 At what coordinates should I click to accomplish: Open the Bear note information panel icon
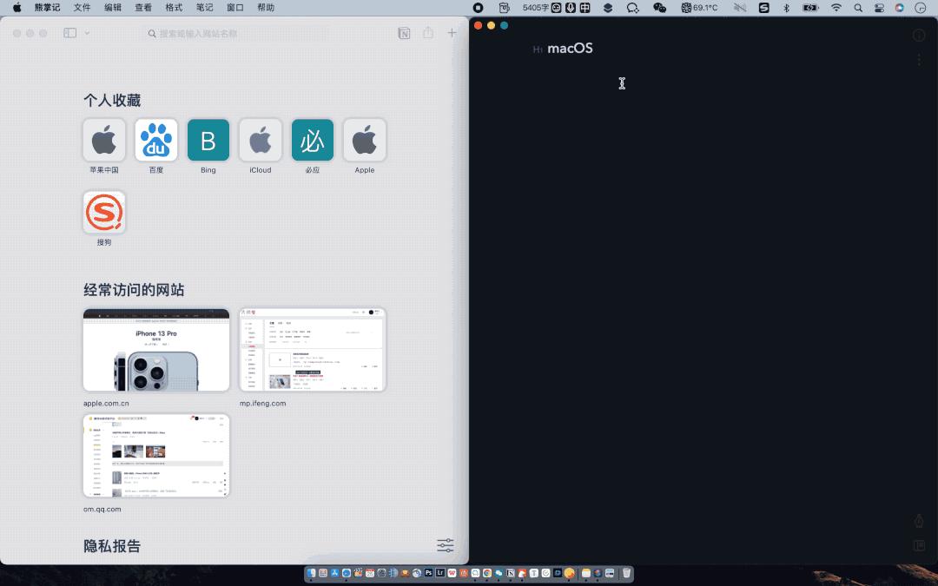click(x=919, y=36)
